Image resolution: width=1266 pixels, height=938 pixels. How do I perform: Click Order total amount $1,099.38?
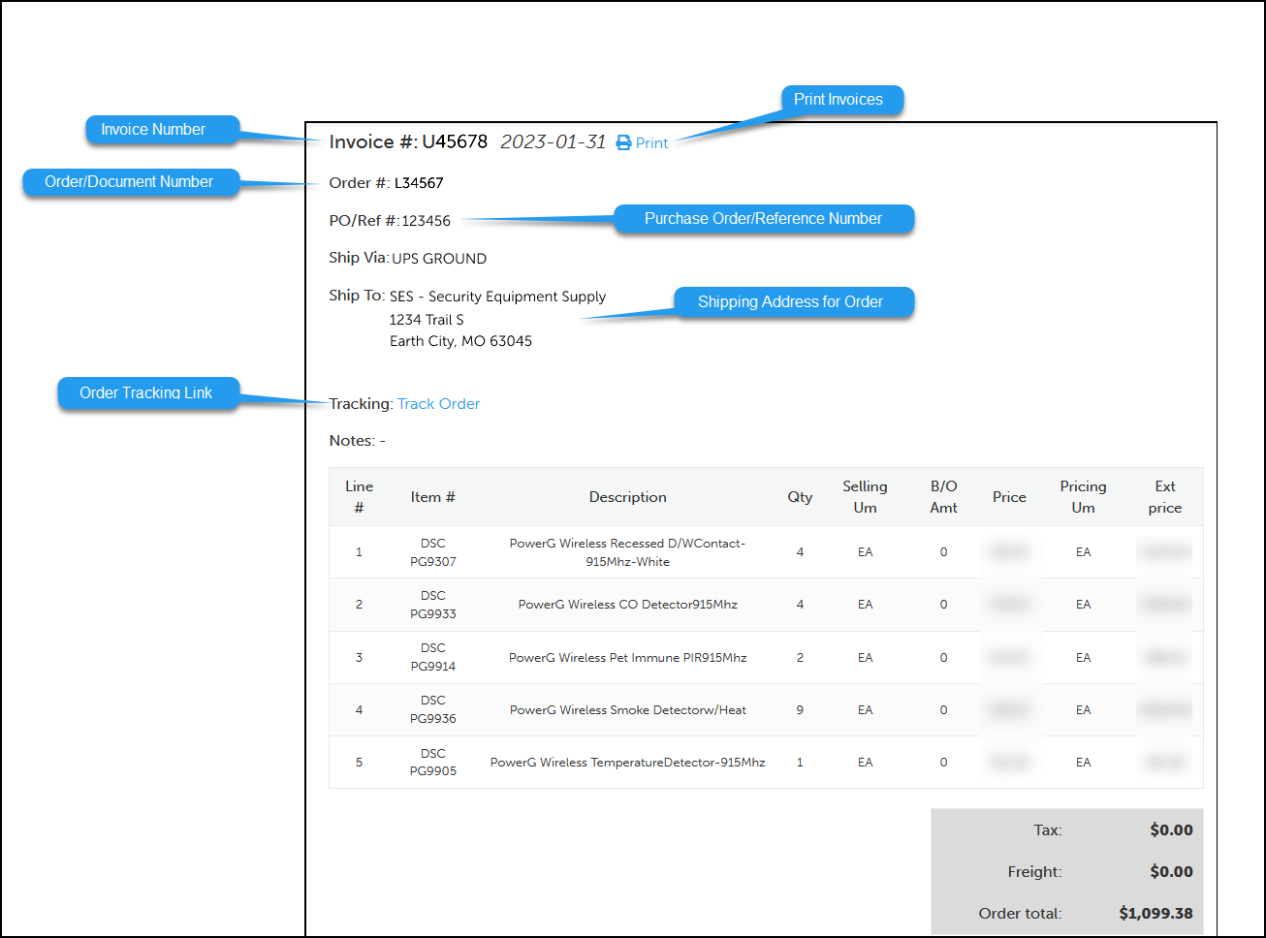(x=1155, y=913)
